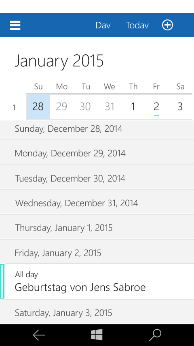Screen dimensions: 194x346
Task: Expand the January 2015 month header
Action: pos(59,61)
